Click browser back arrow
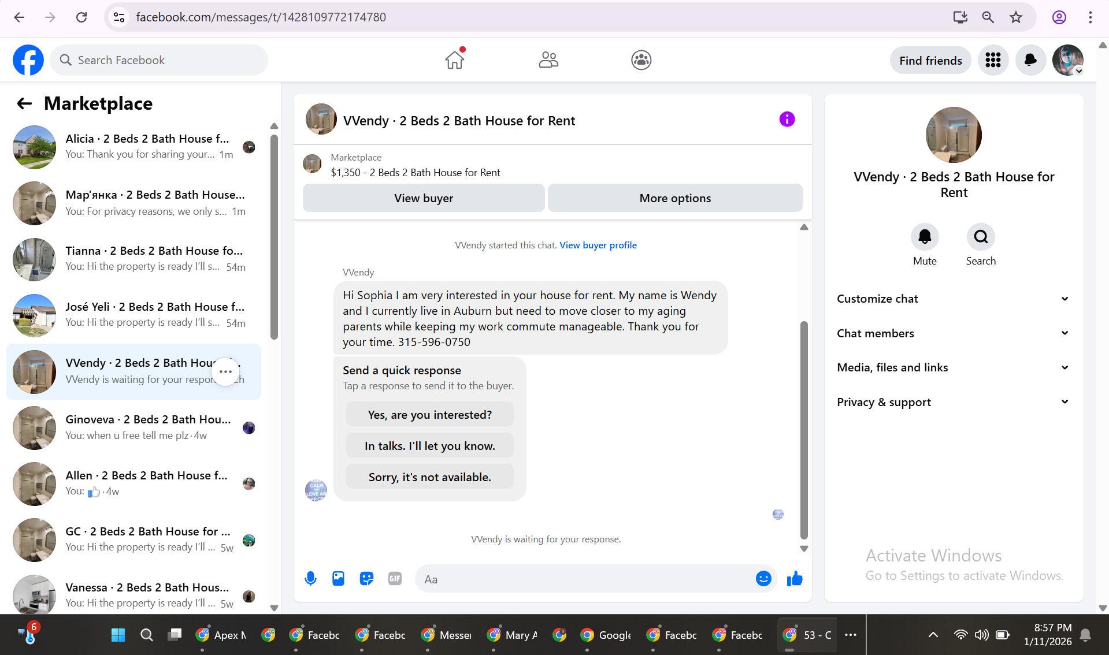The width and height of the screenshot is (1109, 655). [19, 17]
